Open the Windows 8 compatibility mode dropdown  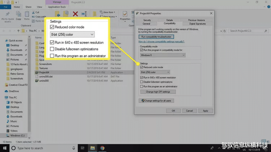pos(163,55)
